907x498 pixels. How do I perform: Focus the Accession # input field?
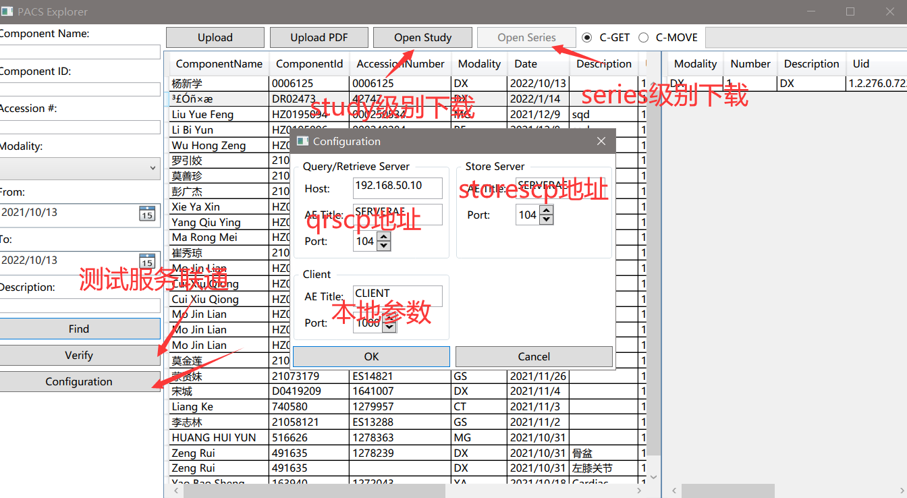(80, 127)
